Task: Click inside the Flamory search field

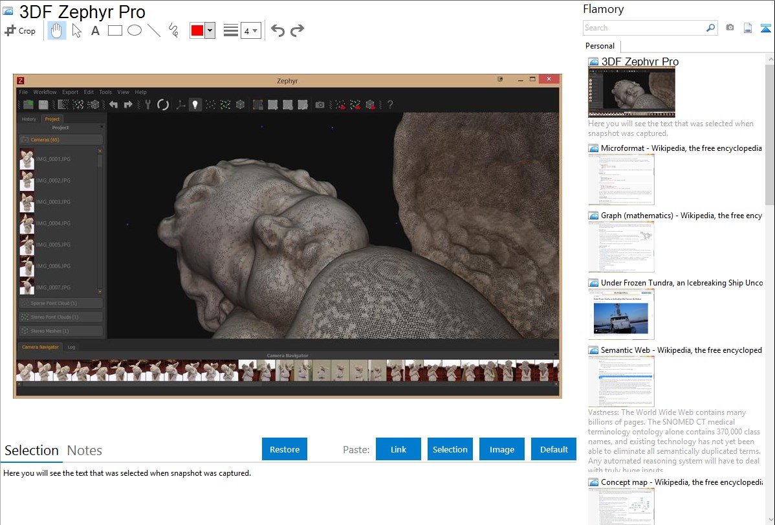Action: tap(644, 28)
